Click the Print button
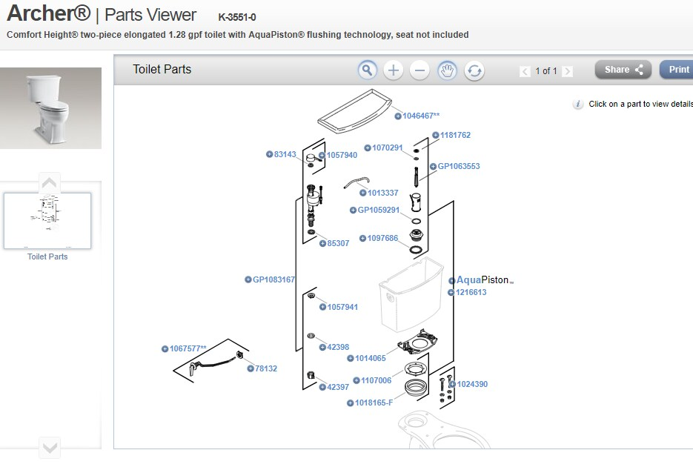The height and width of the screenshot is (470, 693). (x=676, y=70)
